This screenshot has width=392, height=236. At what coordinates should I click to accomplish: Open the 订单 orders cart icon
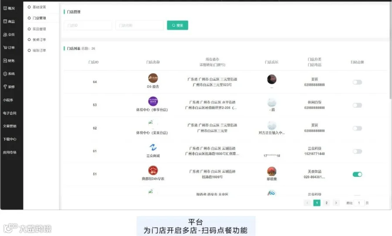5,47
